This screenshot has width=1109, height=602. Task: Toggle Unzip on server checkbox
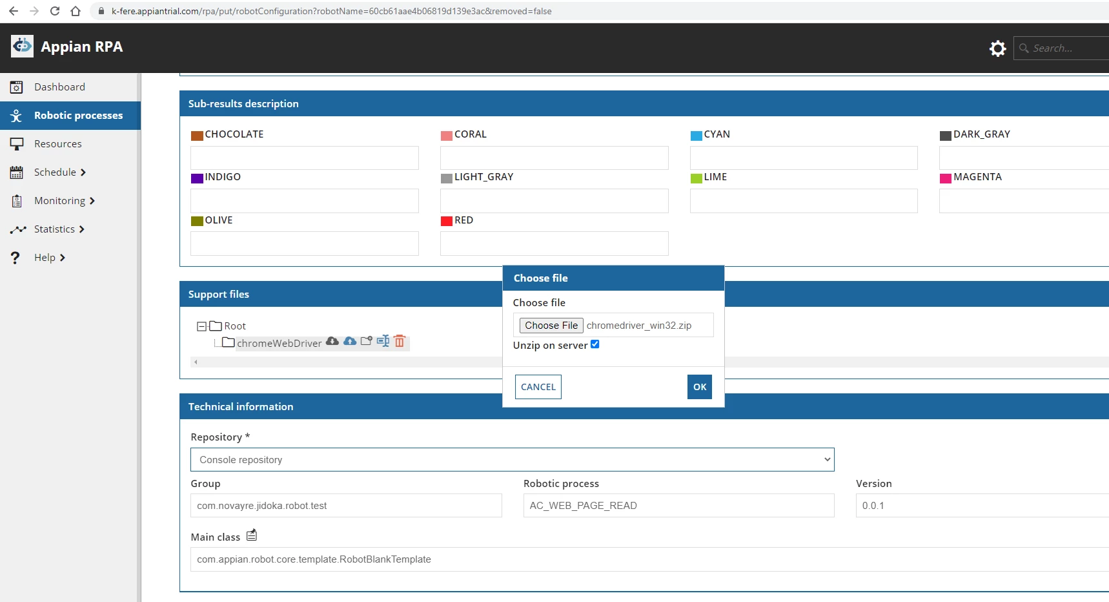[595, 344]
